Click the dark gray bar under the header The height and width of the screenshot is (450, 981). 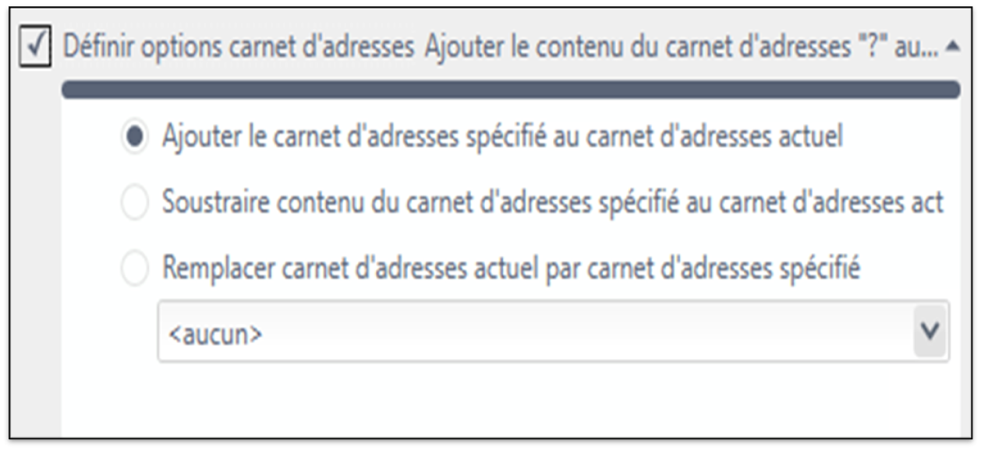[511, 90]
